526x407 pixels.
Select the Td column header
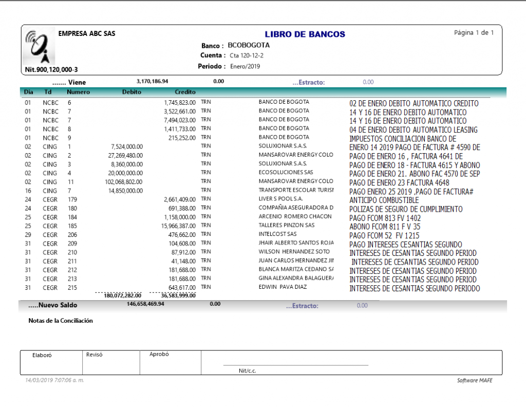(48, 92)
